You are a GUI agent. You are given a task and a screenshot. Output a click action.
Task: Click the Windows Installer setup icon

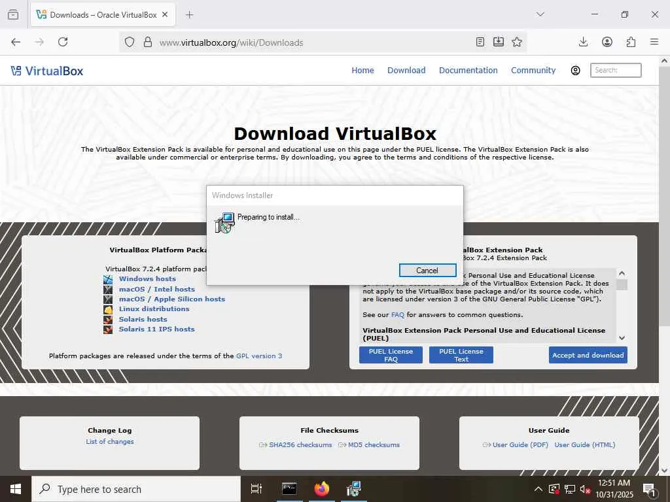(x=225, y=222)
